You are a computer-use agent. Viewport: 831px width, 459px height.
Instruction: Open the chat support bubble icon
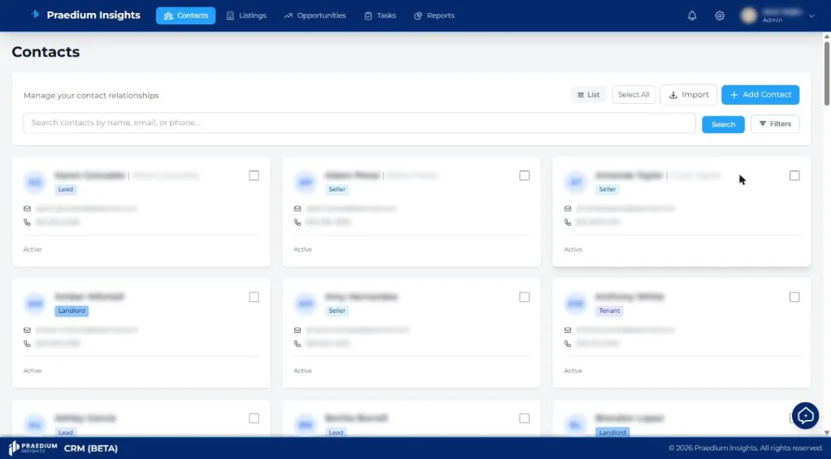click(x=805, y=416)
